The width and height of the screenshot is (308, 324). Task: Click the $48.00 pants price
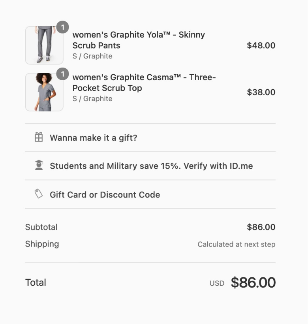coord(261,45)
